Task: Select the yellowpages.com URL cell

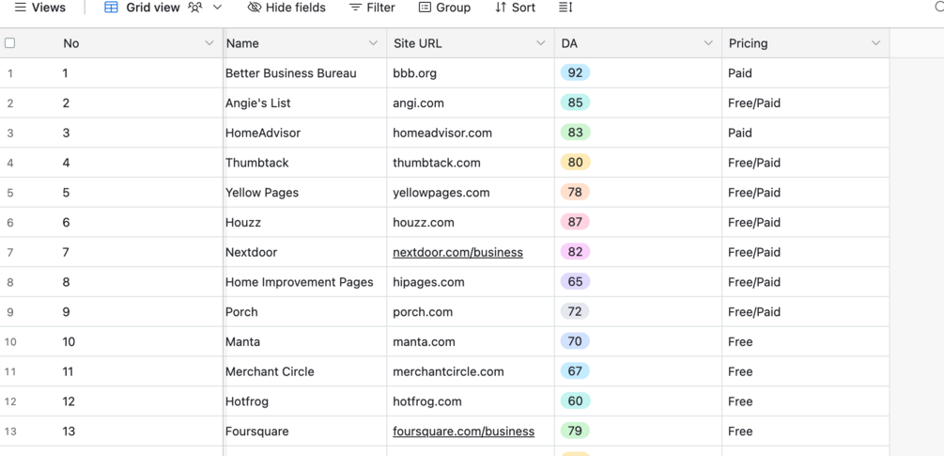Action: click(x=471, y=193)
